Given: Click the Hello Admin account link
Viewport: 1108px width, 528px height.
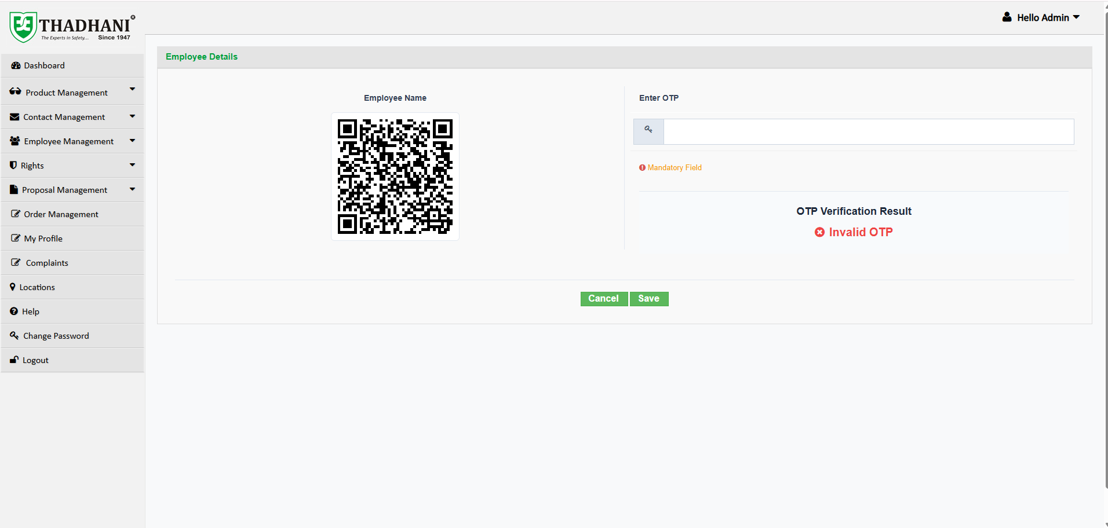Looking at the screenshot, I should [x=1043, y=18].
